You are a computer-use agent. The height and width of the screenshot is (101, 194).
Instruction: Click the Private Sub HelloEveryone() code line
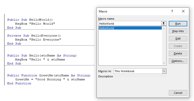pos(34,36)
